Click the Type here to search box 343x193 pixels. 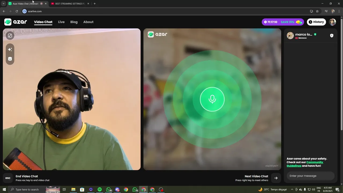[x=34, y=190]
